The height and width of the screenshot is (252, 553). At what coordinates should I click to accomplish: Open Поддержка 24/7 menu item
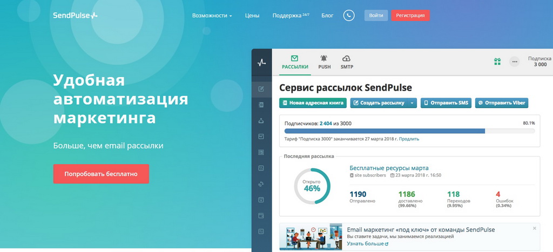(291, 16)
